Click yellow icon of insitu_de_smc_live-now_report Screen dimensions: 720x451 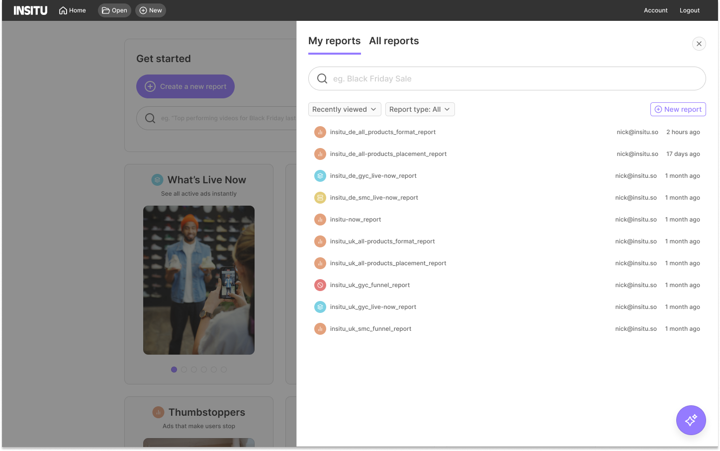[x=320, y=198]
